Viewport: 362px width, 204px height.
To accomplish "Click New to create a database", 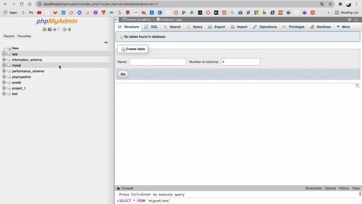I will [x=15, y=48].
